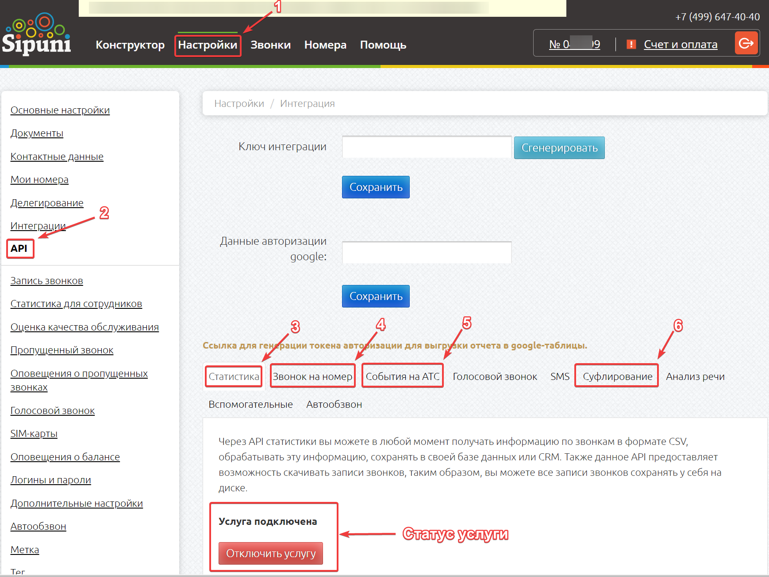Click the Сгенерировать button

(559, 148)
